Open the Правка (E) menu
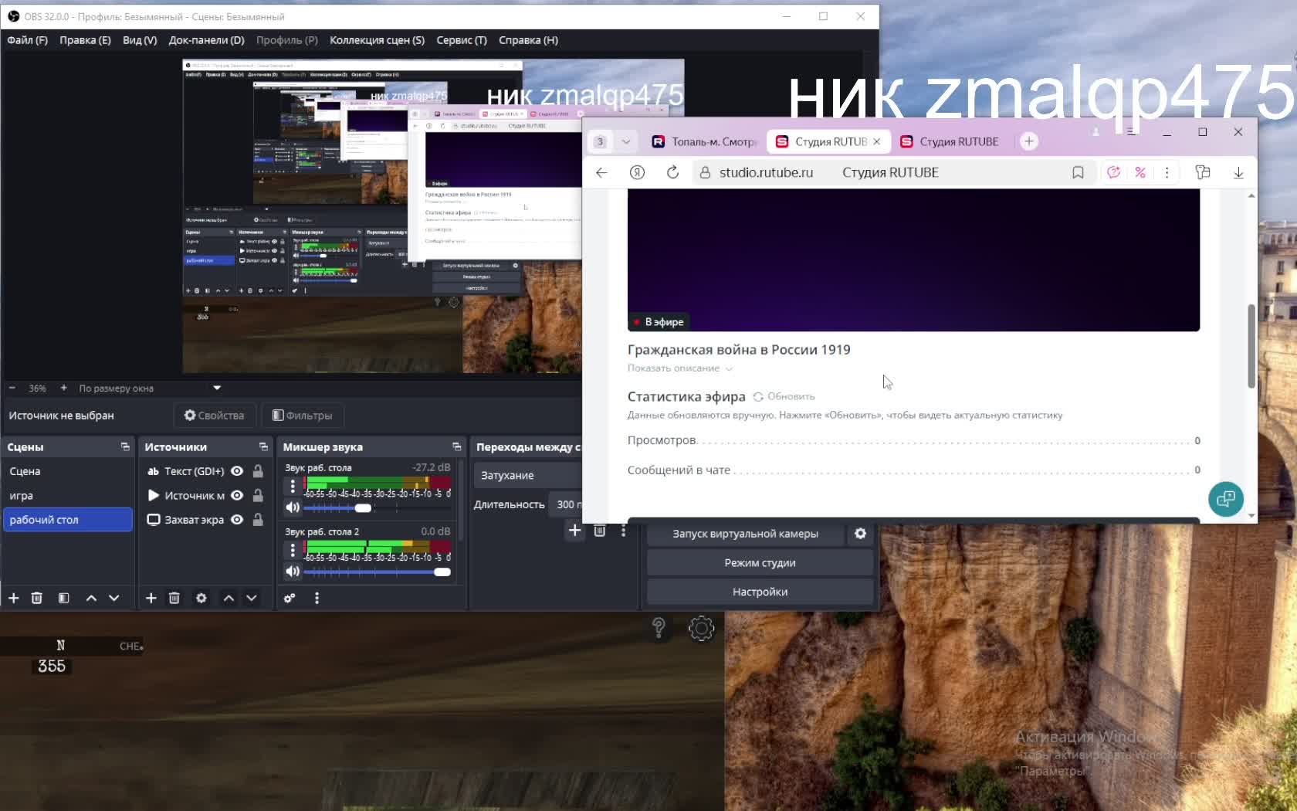This screenshot has height=811, width=1297. coord(85,40)
